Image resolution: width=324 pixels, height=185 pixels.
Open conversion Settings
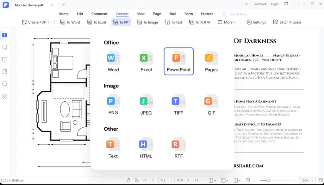point(256,22)
